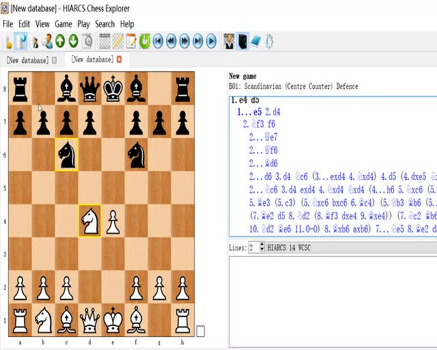The width and height of the screenshot is (437, 350).
Task: Click the Lines number input field
Action: pyautogui.click(x=254, y=247)
